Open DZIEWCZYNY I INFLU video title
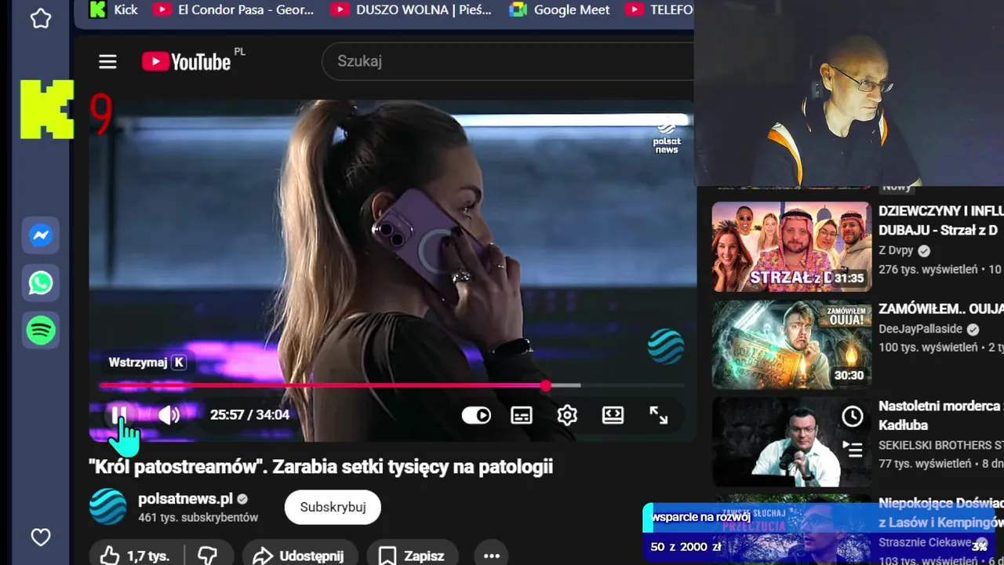 coord(941,221)
